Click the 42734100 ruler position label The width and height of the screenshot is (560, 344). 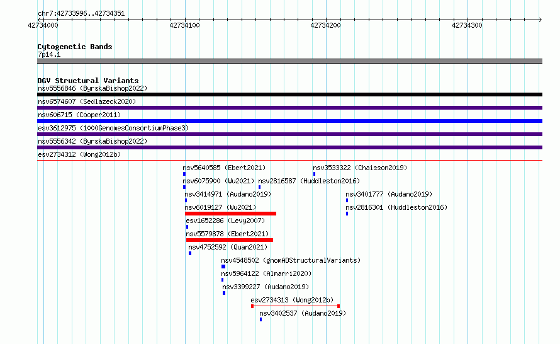point(184,25)
